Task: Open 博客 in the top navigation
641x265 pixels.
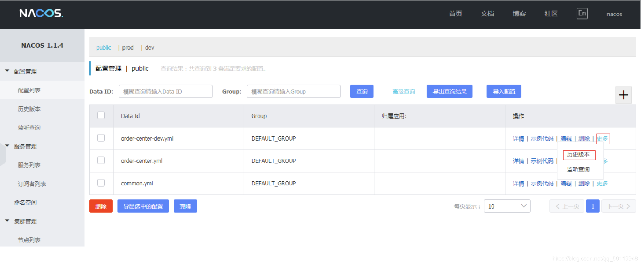Action: (519, 14)
